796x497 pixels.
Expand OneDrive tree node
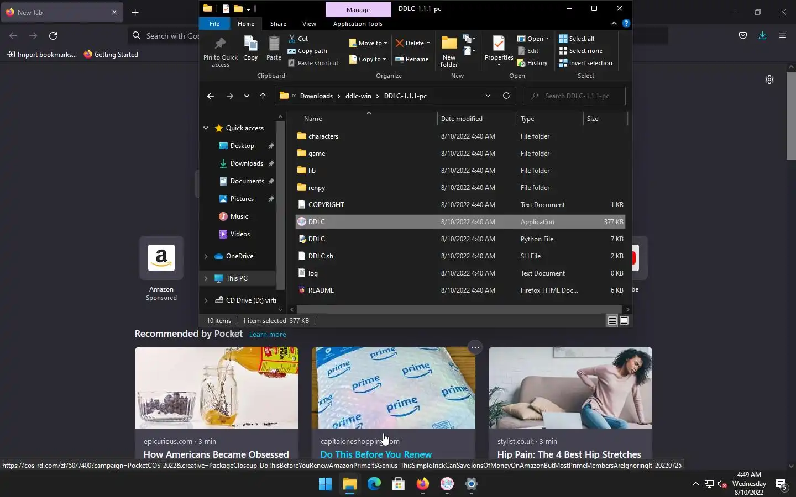[206, 256]
